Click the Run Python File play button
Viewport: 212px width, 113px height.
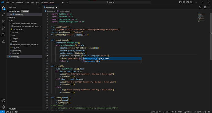coord(200,7)
